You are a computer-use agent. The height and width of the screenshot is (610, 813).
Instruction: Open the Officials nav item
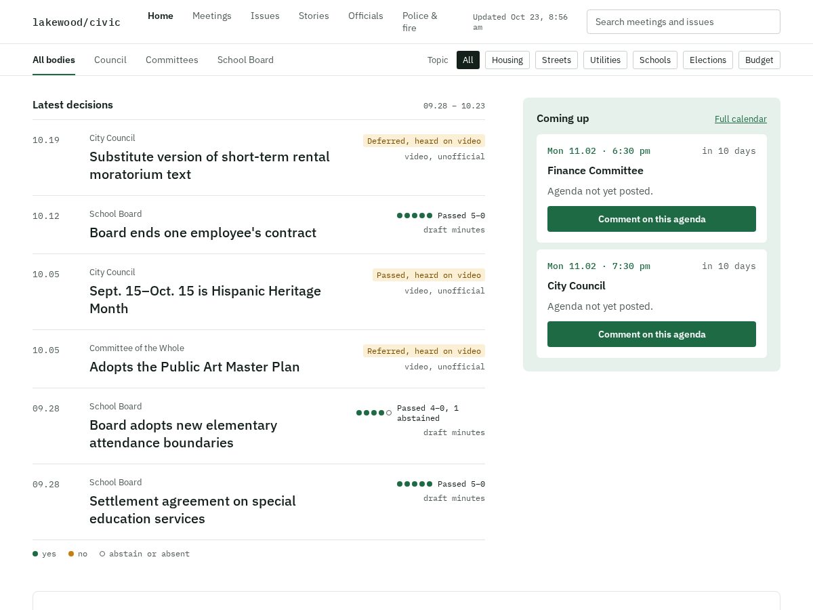[366, 16]
